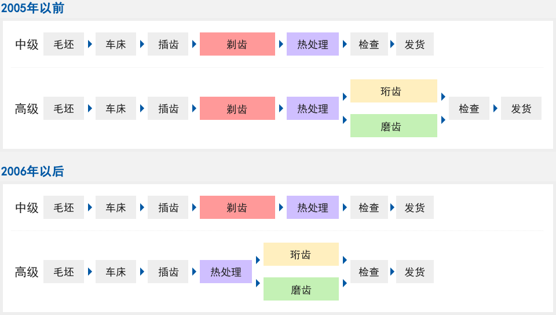556x315 pixels.
Task: Click arrow from 热处理 to 珩齿 under 2006年以后
Action: (258, 260)
